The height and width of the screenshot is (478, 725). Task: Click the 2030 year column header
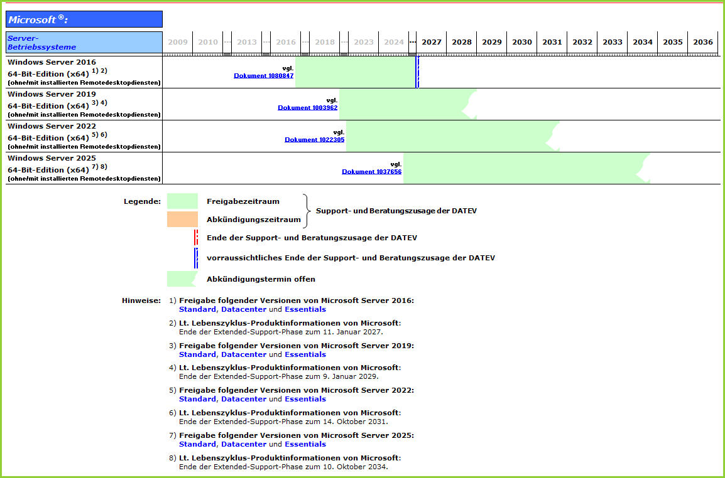522,42
